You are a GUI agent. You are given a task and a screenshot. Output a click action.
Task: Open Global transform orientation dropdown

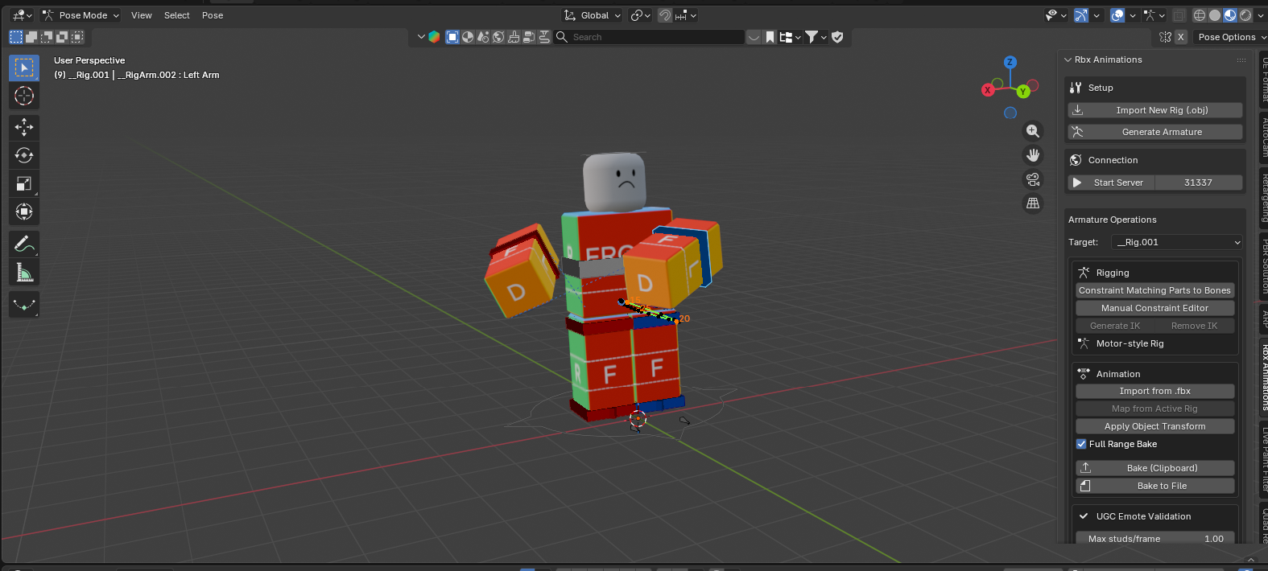point(593,15)
